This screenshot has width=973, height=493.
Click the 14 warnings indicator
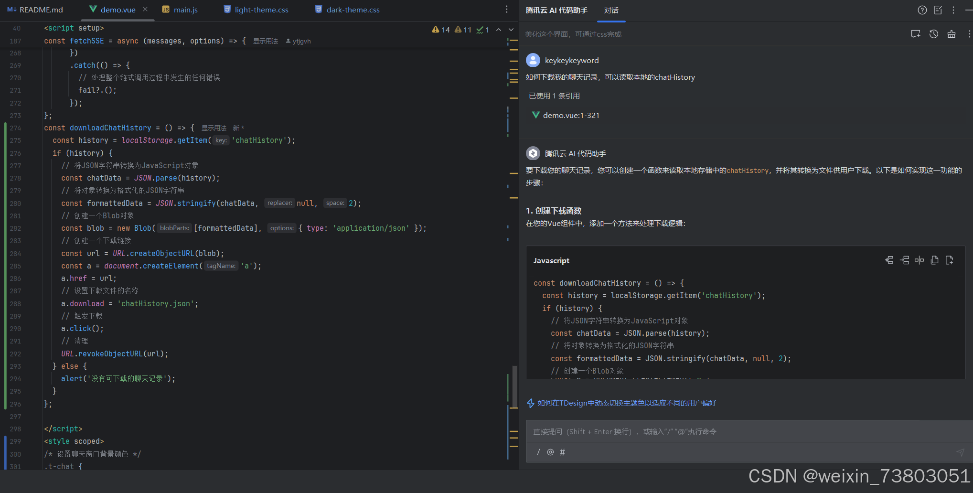[441, 30]
